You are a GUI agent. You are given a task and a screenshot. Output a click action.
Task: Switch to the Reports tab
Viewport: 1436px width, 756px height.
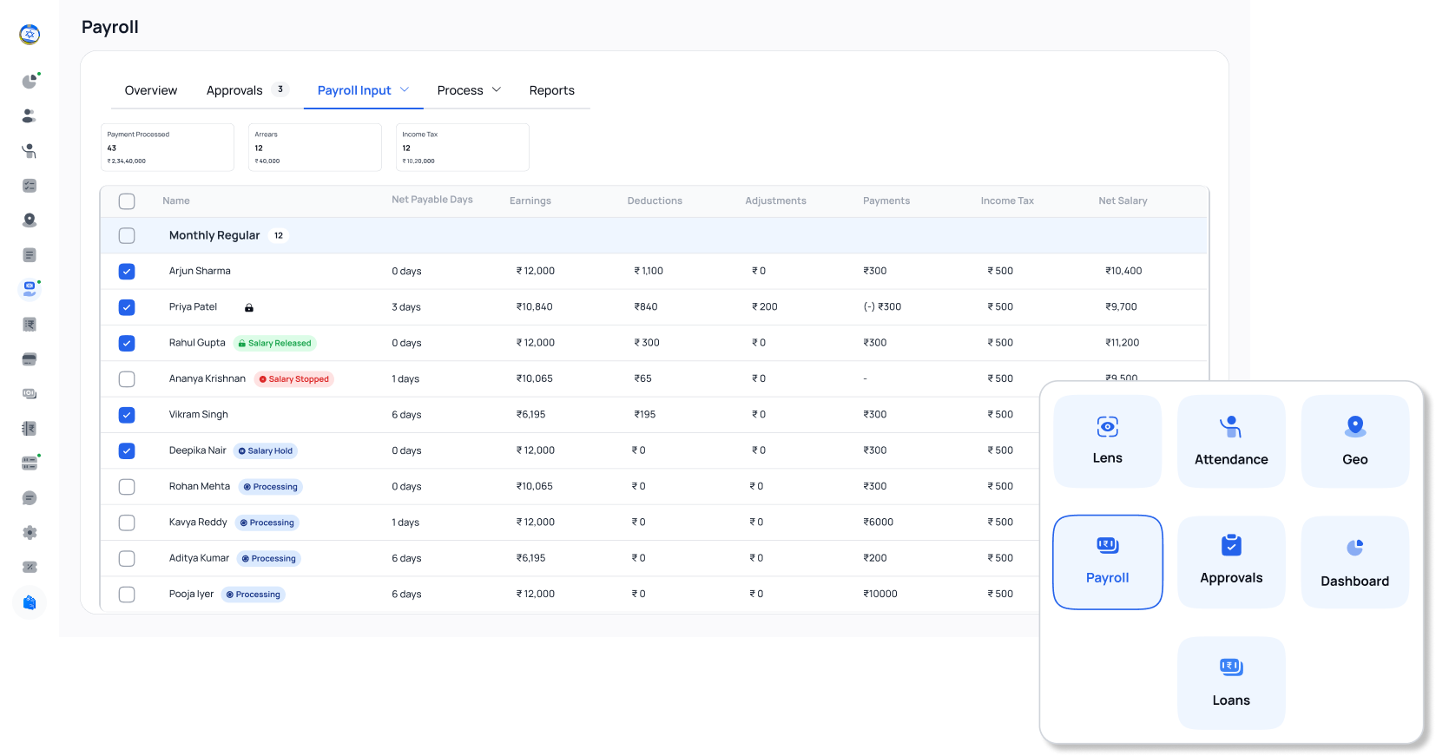point(552,90)
